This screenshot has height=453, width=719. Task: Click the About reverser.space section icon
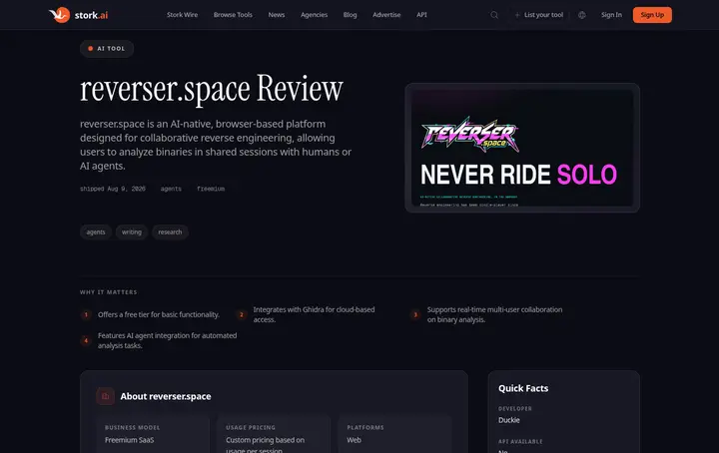coord(105,396)
